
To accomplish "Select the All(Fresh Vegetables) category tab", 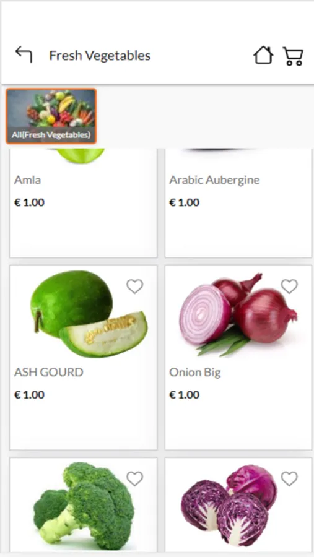I will click(51, 116).
